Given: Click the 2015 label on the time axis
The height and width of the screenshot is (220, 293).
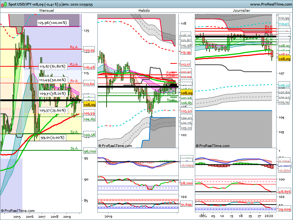Looking at the screenshot, I should [17, 217].
